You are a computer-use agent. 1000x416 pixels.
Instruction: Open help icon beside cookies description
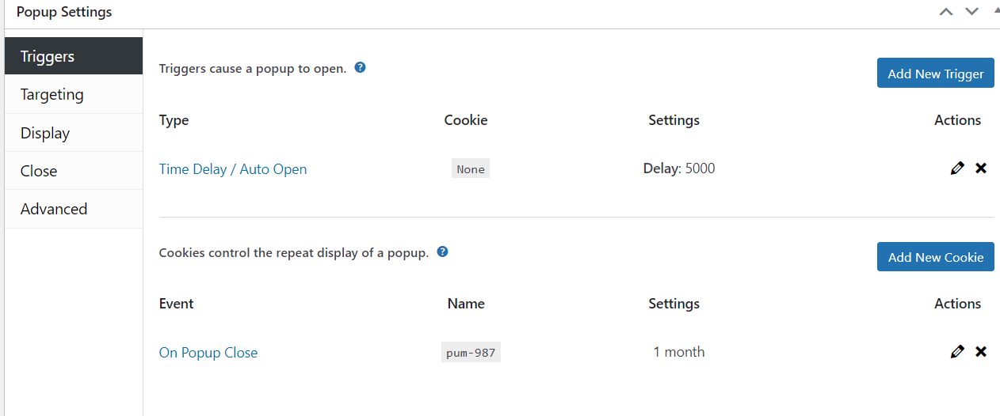click(x=443, y=252)
